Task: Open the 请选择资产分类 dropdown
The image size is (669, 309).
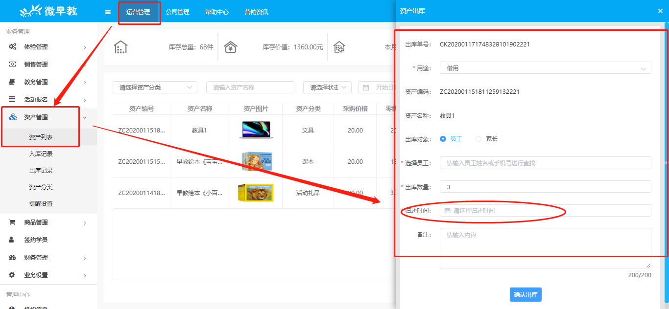Action: (155, 88)
